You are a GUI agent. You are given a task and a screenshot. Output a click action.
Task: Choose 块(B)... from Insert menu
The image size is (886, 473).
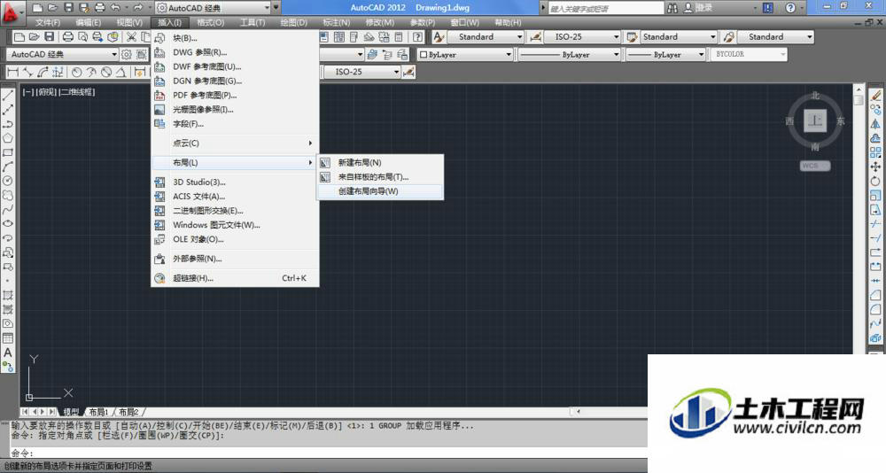(235, 38)
